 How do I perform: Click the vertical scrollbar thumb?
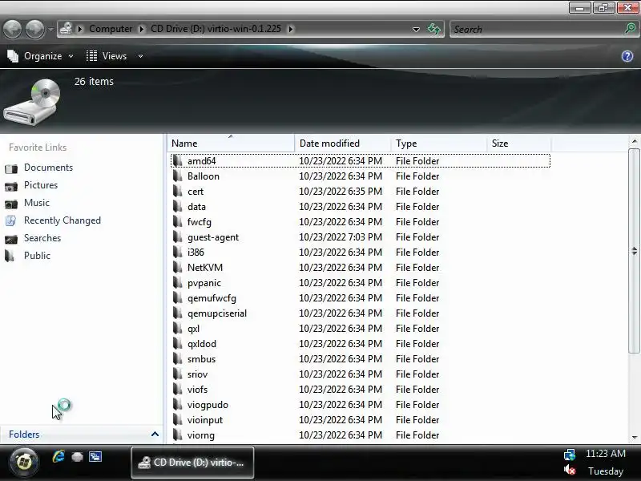pyautogui.click(x=634, y=251)
